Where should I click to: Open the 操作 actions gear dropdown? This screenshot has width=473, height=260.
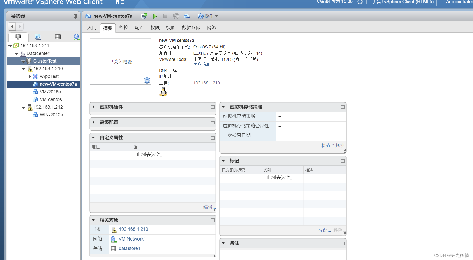[x=208, y=16]
